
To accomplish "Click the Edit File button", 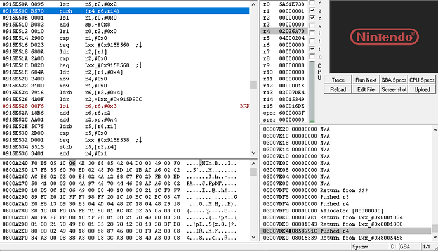I will point(366,89).
